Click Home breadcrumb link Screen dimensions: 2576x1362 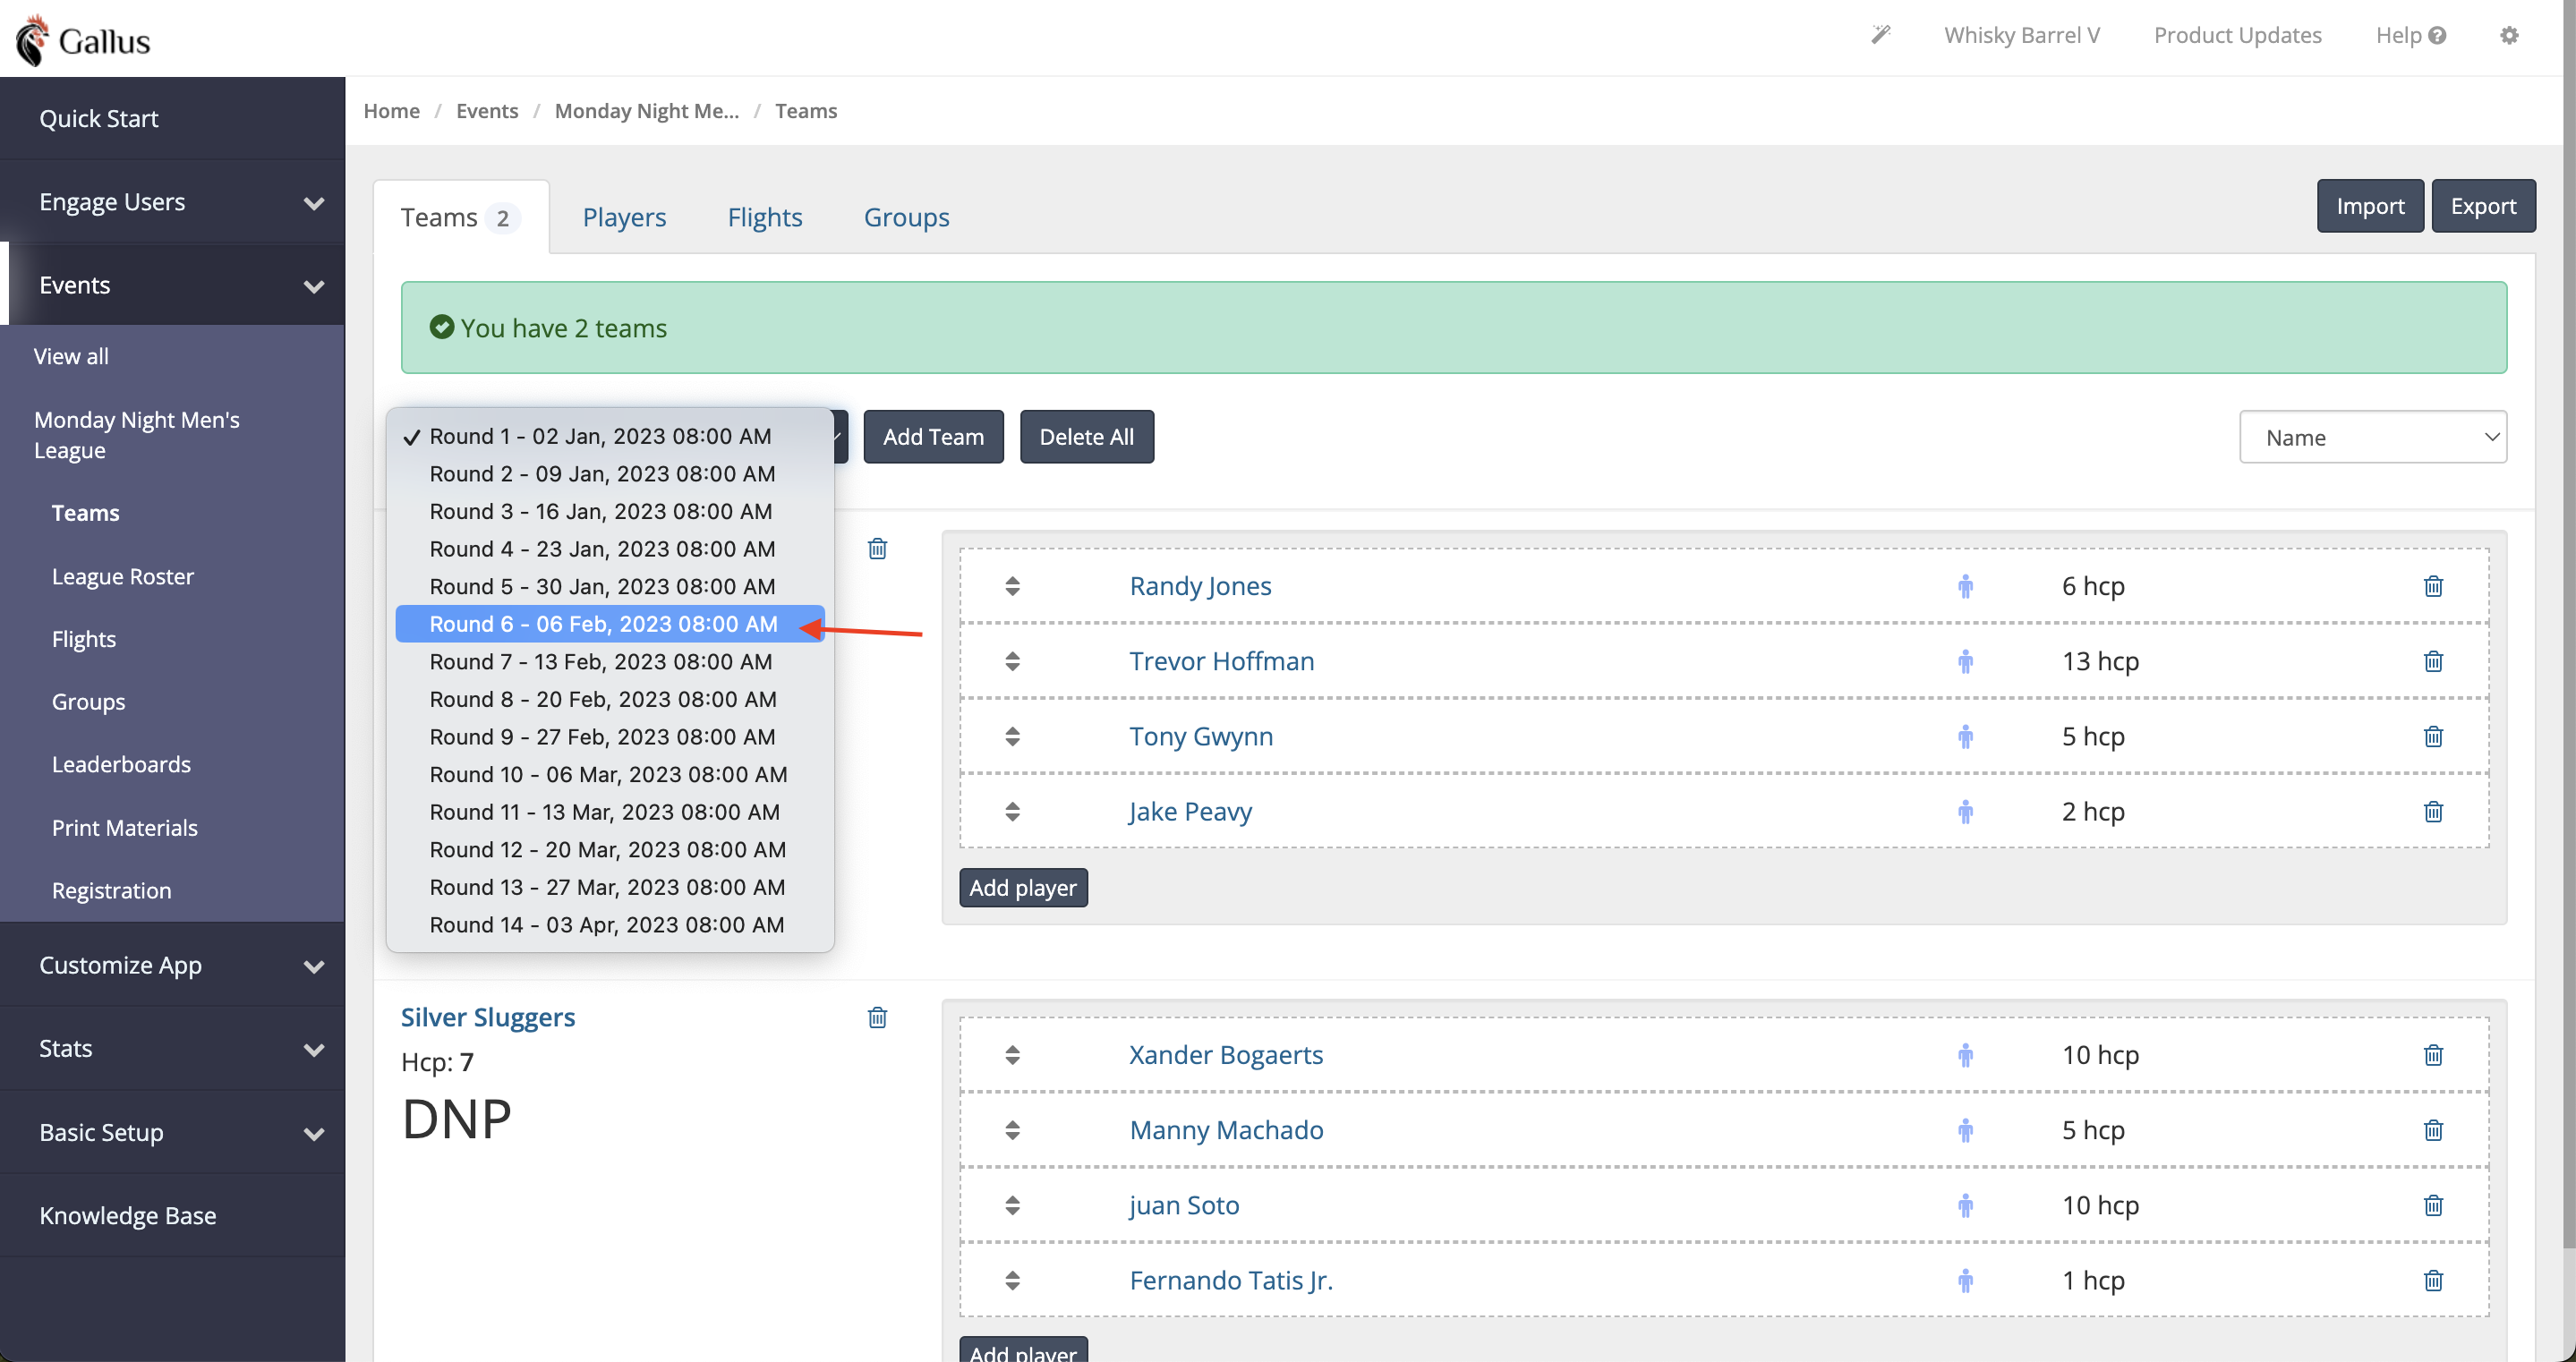click(x=391, y=111)
